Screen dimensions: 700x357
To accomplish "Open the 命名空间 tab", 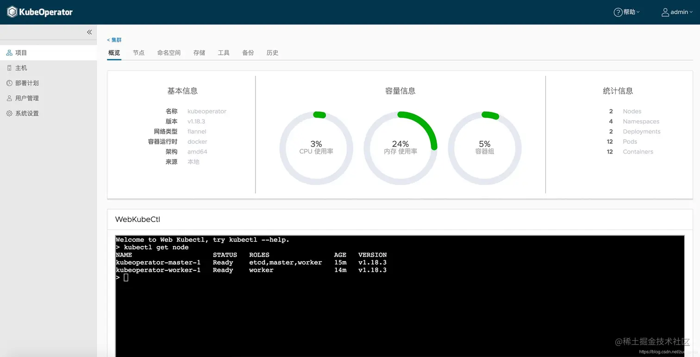I will pyautogui.click(x=169, y=52).
